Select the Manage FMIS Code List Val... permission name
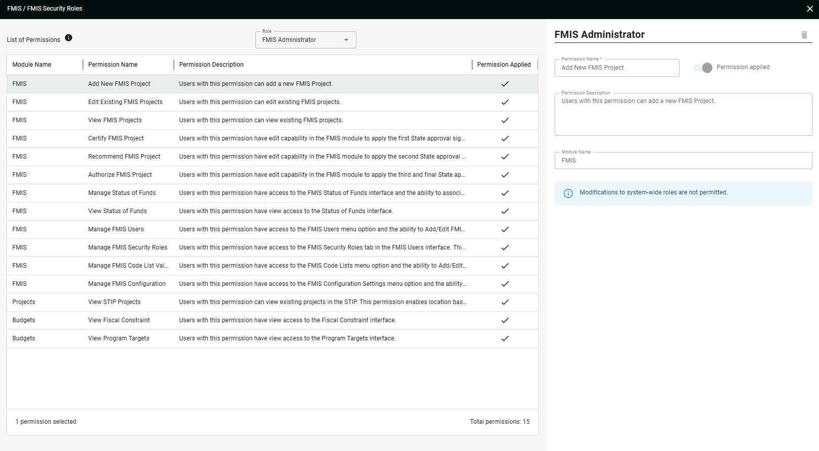 [128, 266]
